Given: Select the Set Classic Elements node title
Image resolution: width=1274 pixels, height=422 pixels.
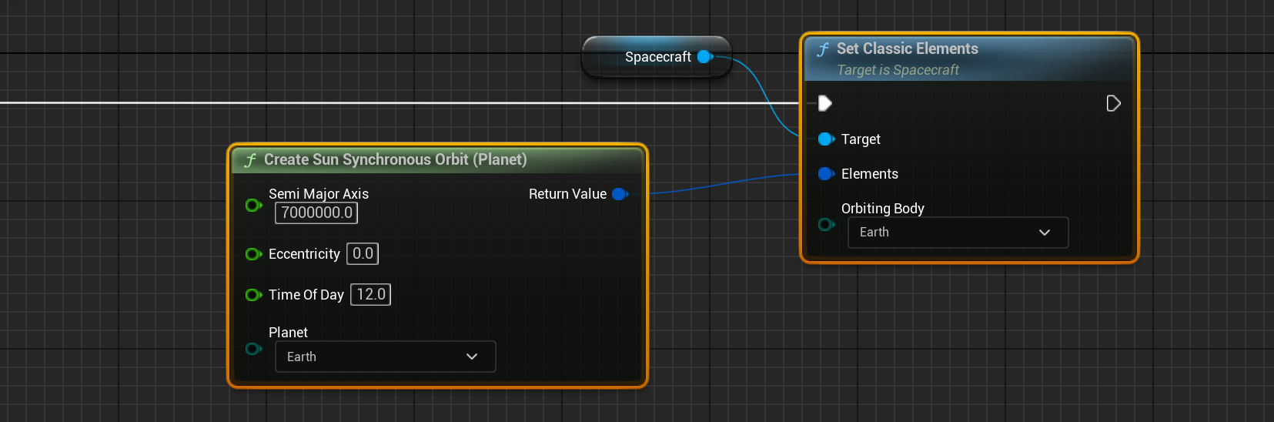Looking at the screenshot, I should [907, 49].
